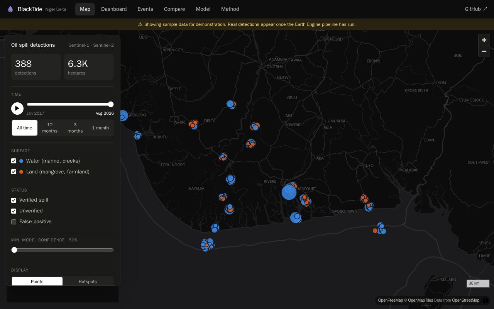Open the Model tab

pos(203,9)
